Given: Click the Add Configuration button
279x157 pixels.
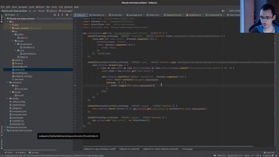Looking at the screenshot, I should 234,11.
